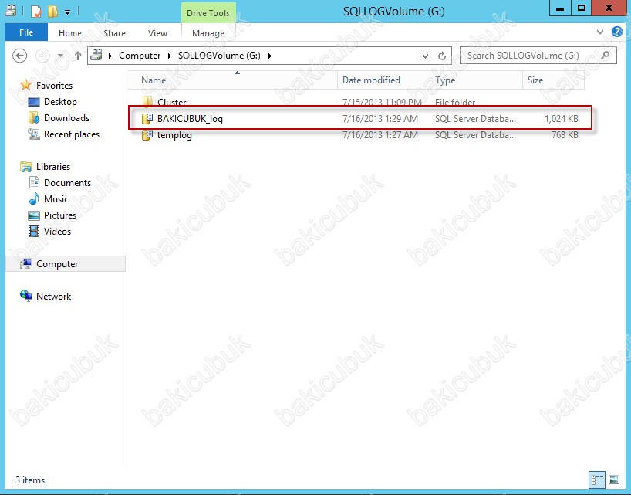Click SQLLOGVolume (G:) breadcrumb
Image resolution: width=631 pixels, height=495 pixels.
[219, 56]
